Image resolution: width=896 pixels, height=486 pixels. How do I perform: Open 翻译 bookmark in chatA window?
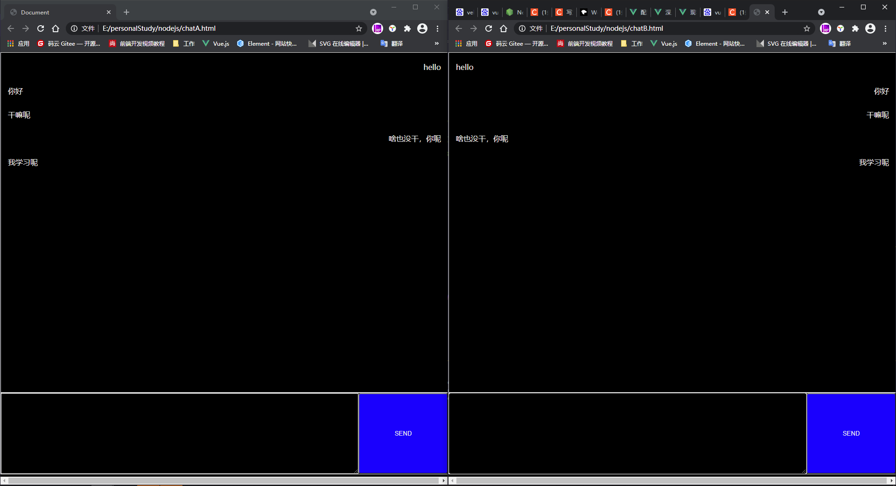point(392,43)
